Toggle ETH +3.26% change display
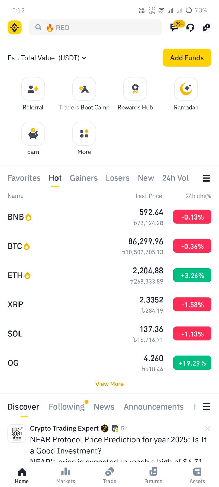The image size is (219, 487). [192, 276]
